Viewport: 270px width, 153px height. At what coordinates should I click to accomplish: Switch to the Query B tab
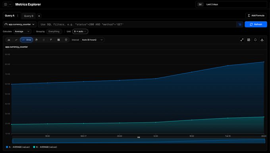(29, 16)
